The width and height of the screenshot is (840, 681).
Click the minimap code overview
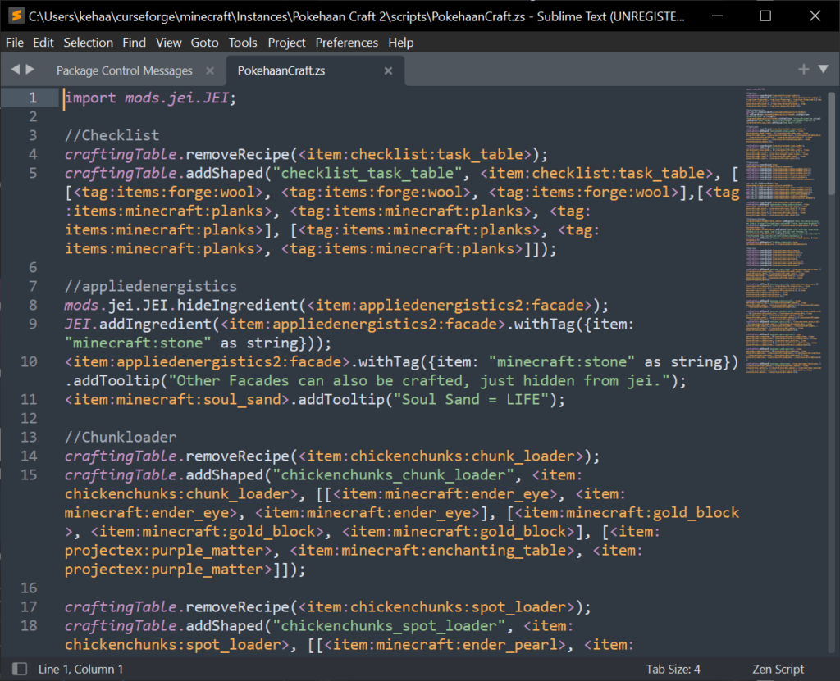coord(783,230)
